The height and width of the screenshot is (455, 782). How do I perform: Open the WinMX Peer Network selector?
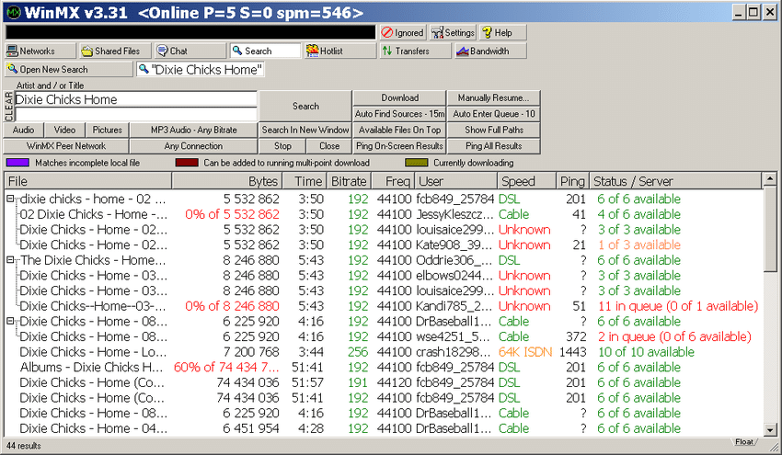pyautogui.click(x=66, y=146)
